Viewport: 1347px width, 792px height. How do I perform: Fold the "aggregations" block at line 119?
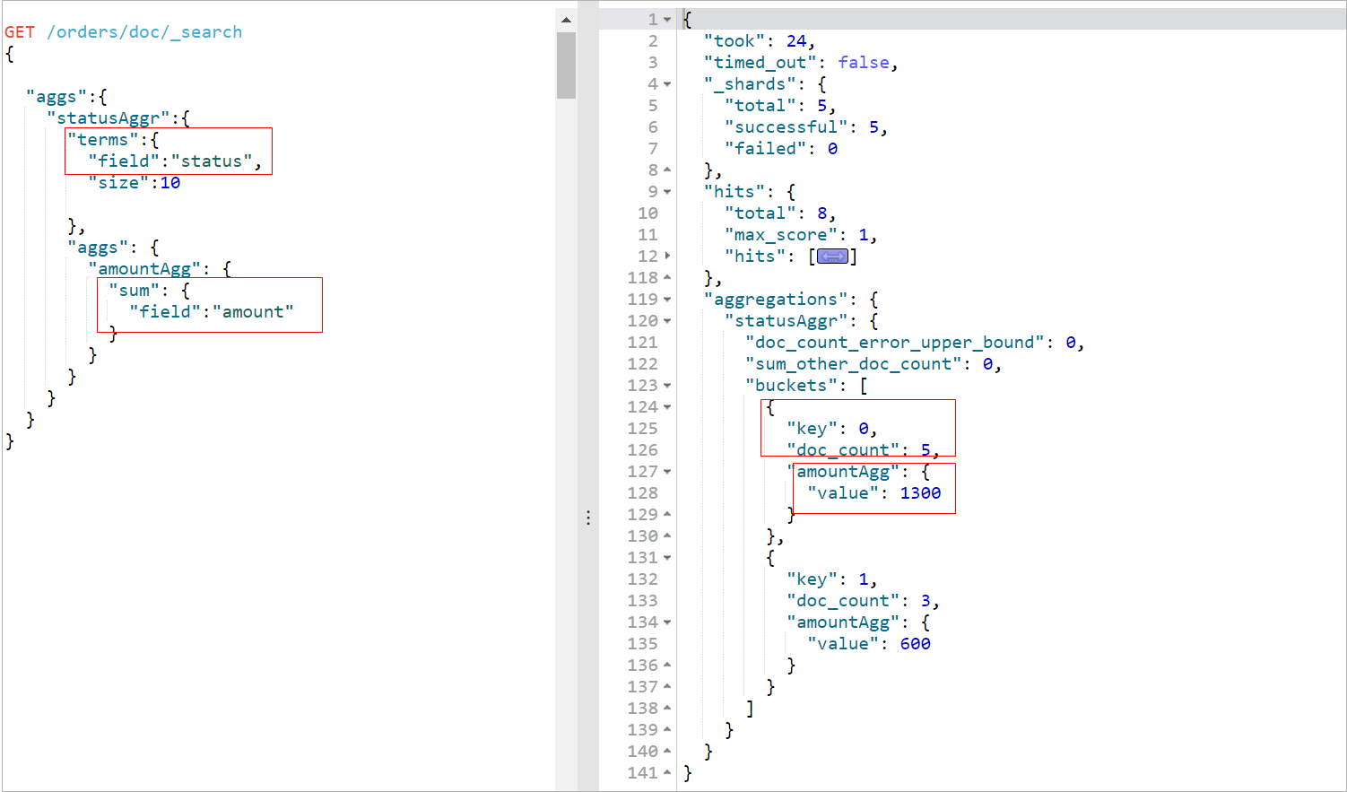(x=667, y=300)
